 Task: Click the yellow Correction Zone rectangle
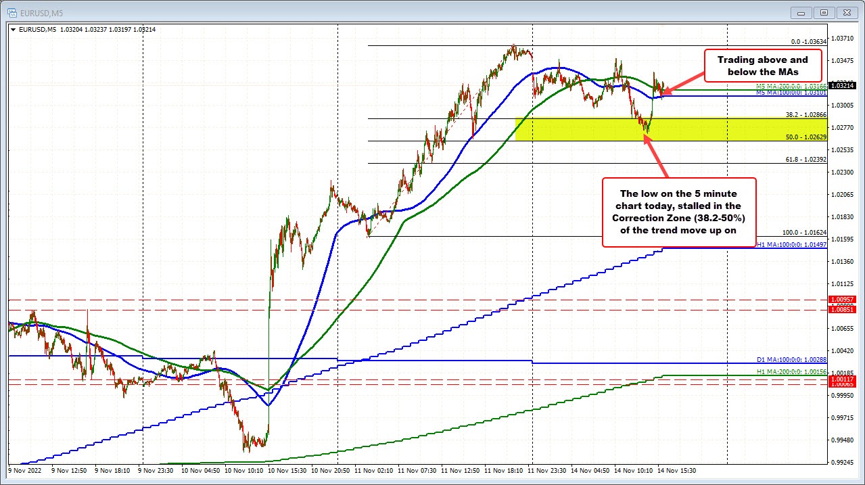tap(671, 129)
